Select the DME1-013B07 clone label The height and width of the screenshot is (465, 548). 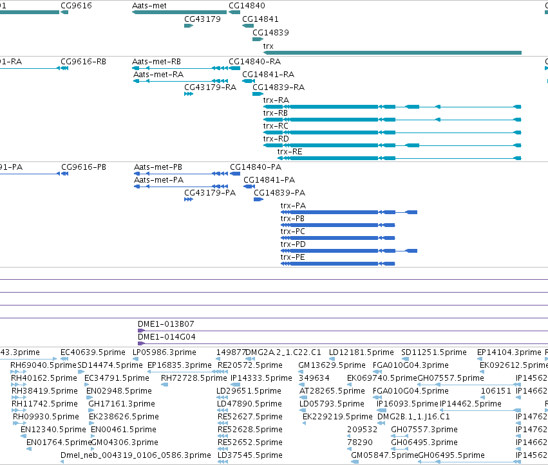pyautogui.click(x=166, y=324)
